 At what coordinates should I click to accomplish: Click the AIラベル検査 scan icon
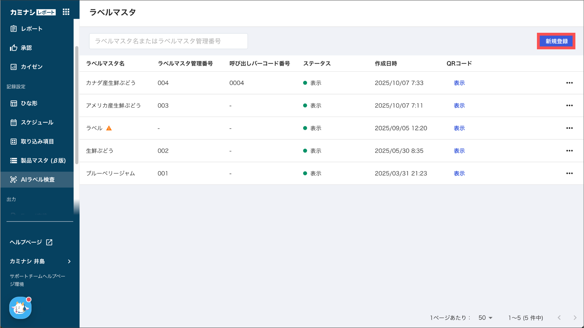(13, 180)
